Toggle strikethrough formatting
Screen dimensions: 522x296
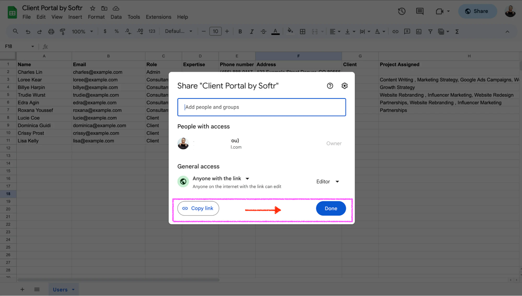click(x=263, y=32)
